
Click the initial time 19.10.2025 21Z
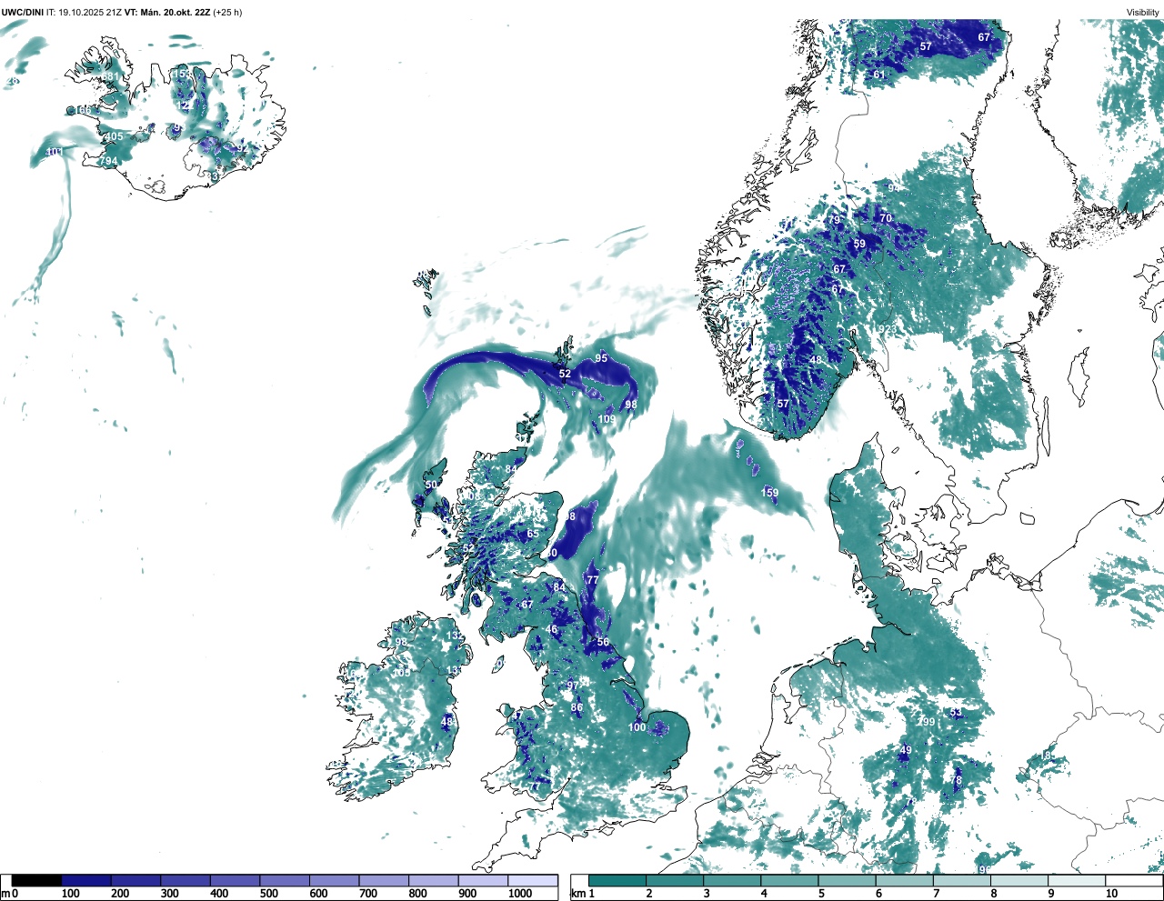[90, 13]
